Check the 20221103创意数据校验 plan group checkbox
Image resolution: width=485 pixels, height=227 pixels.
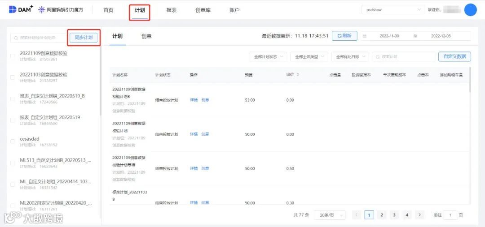(x=13, y=77)
